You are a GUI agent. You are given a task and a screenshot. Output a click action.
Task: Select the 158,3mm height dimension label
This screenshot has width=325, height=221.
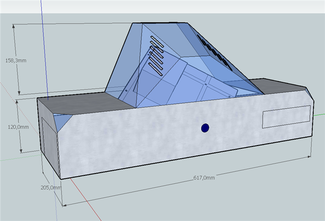point(16,60)
